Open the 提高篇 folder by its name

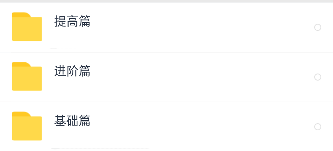[72, 22]
